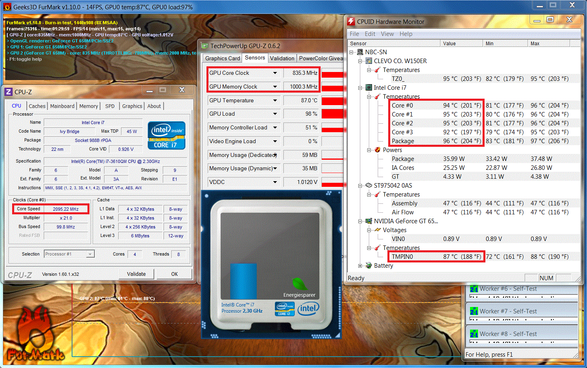Open the GPU Temperature sensor dropdown

tap(275, 101)
